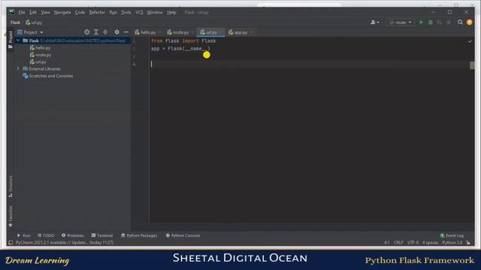Open the Code menu

tap(80, 13)
